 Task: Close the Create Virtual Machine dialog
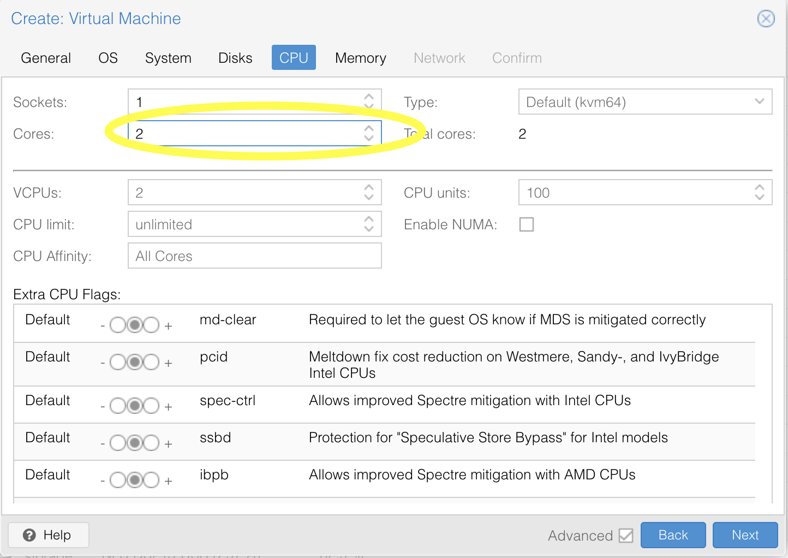pos(766,19)
